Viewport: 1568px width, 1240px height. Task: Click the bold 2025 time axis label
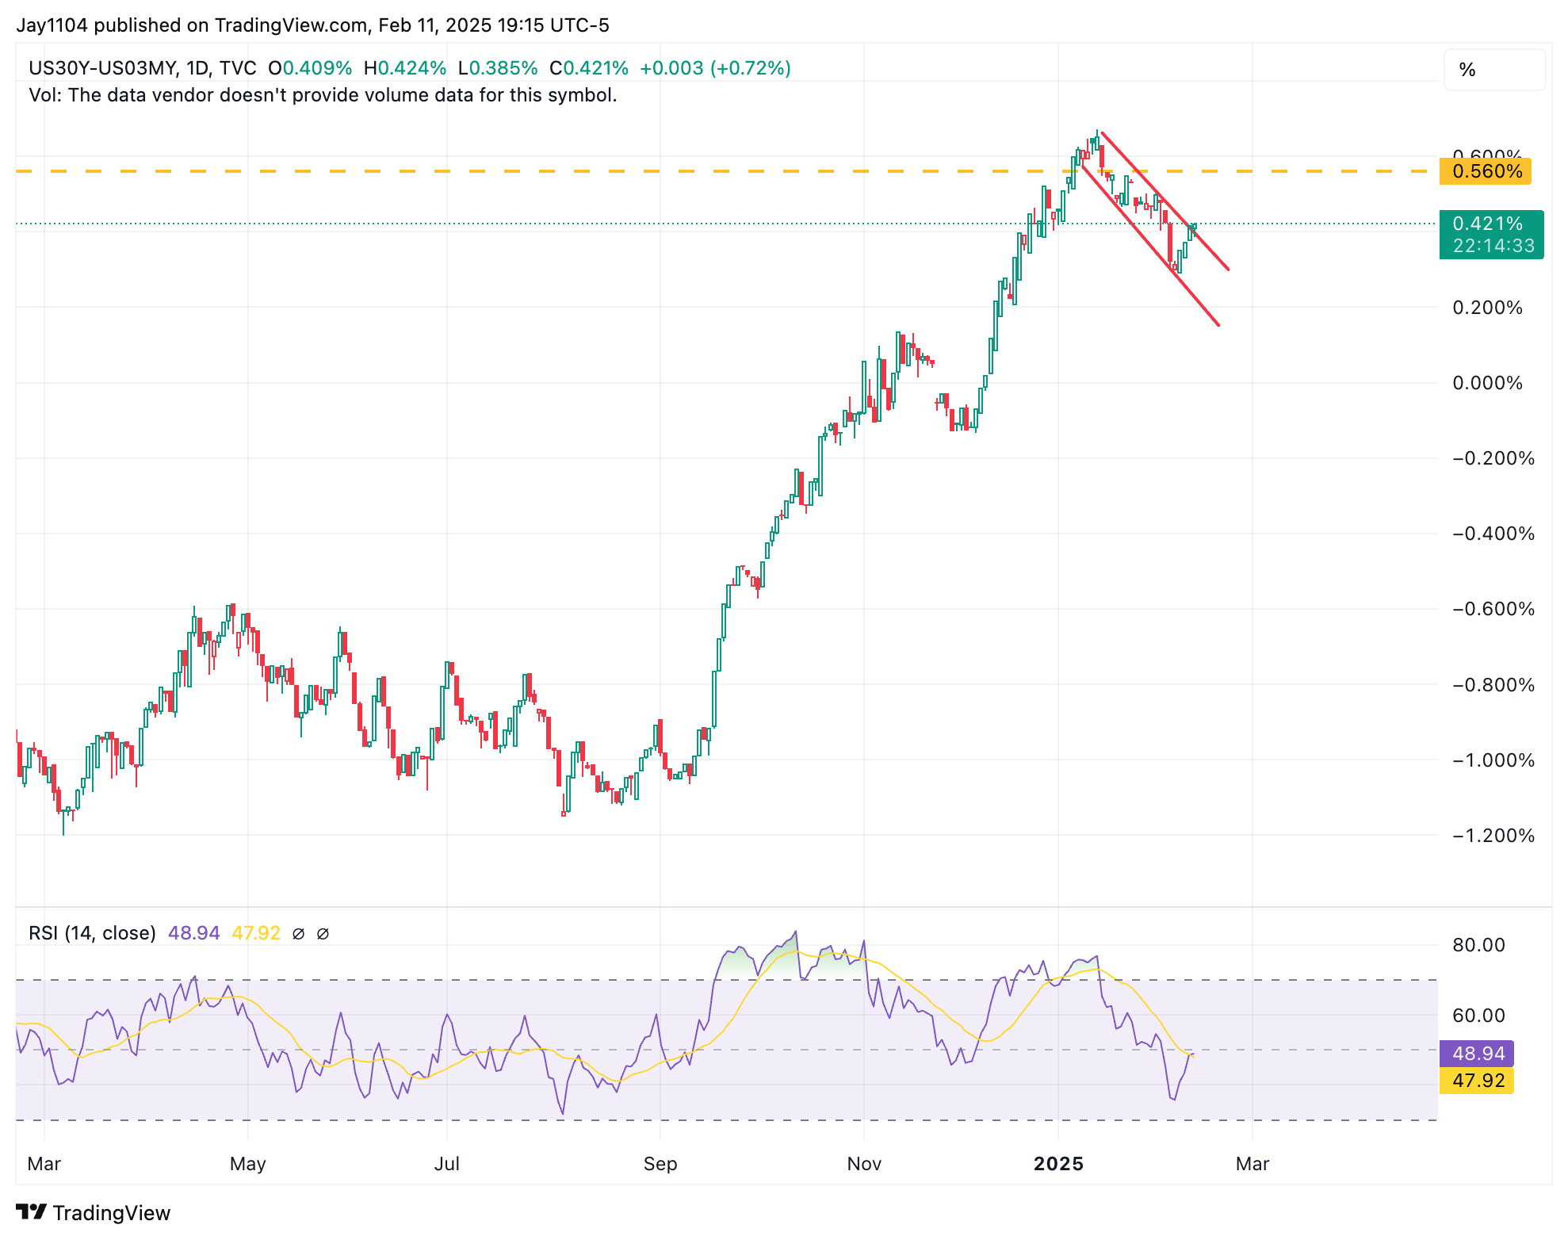click(x=1058, y=1164)
